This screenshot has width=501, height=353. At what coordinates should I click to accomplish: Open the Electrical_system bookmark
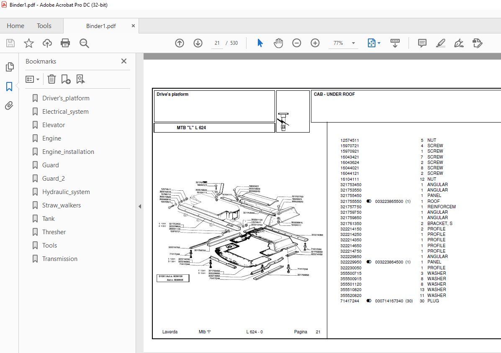tap(65, 112)
